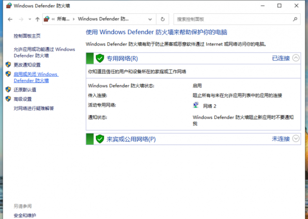Go back with the back arrow

[10, 19]
